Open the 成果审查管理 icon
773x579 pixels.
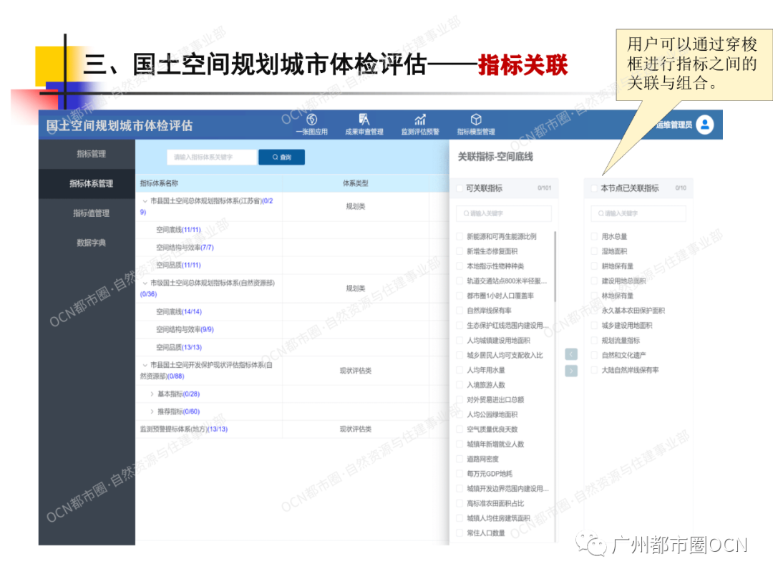point(364,120)
